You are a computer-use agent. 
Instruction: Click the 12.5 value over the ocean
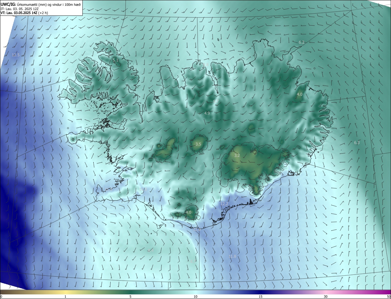pyautogui.click(x=16, y=55)
